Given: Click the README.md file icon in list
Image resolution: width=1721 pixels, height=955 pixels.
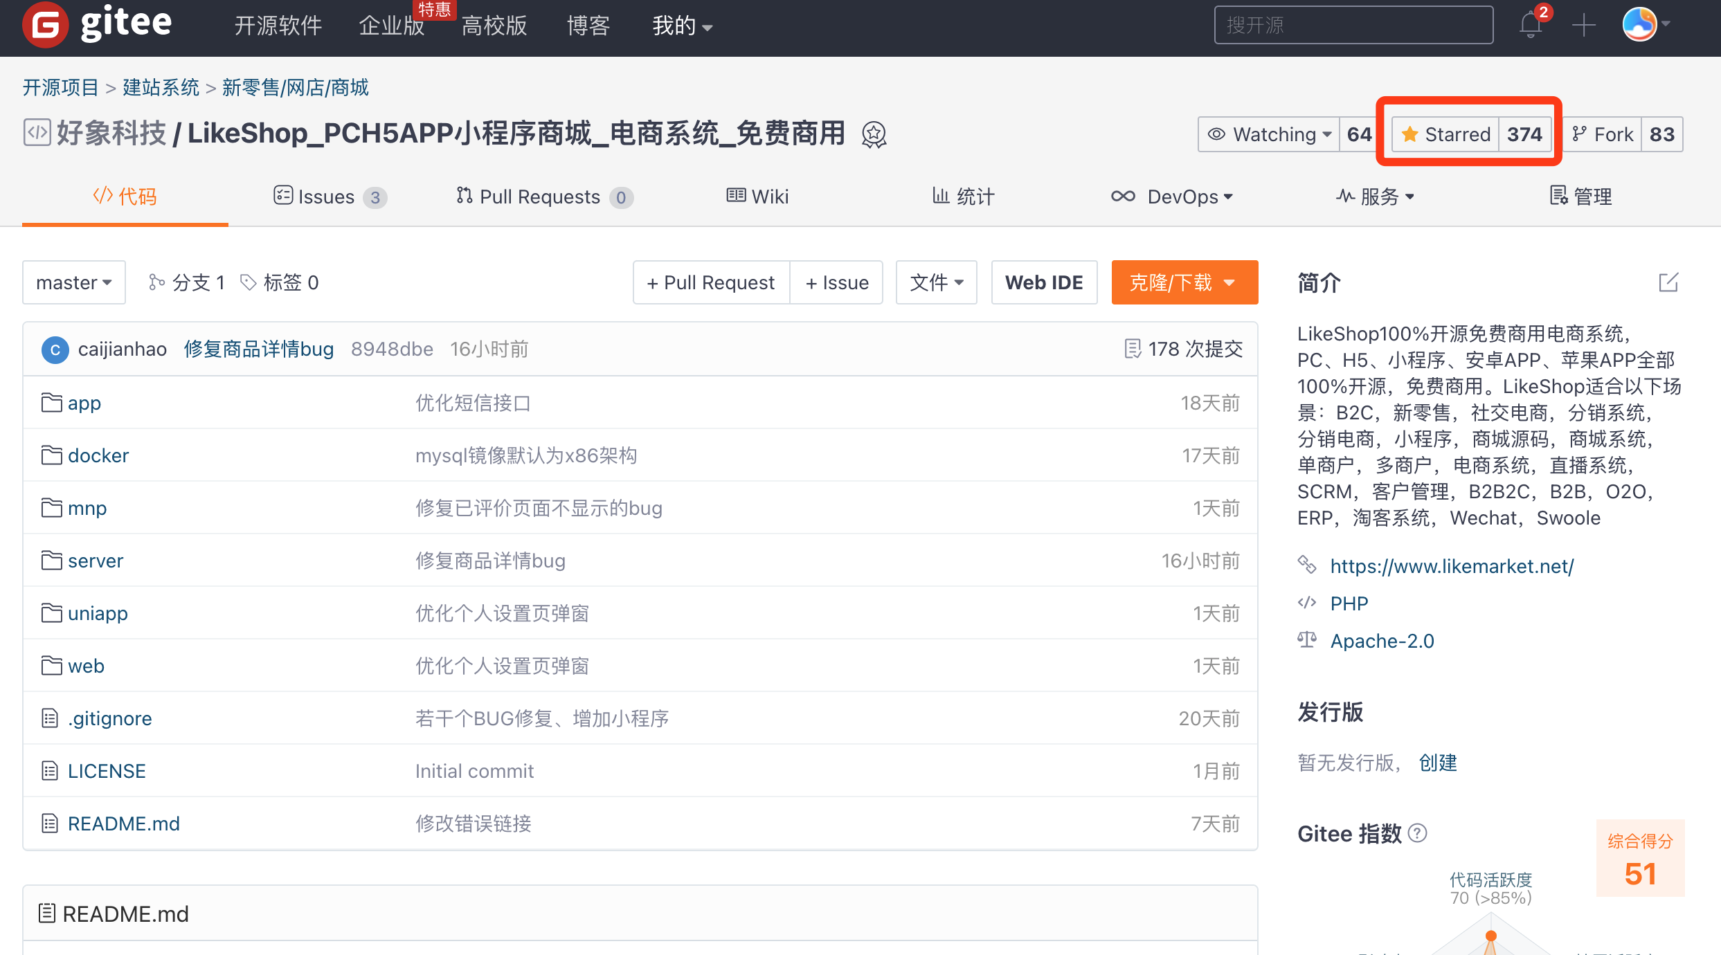Looking at the screenshot, I should [x=50, y=824].
